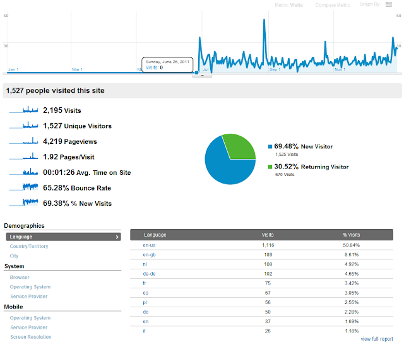Click the Unique Visitors sparkline icon

23,126
